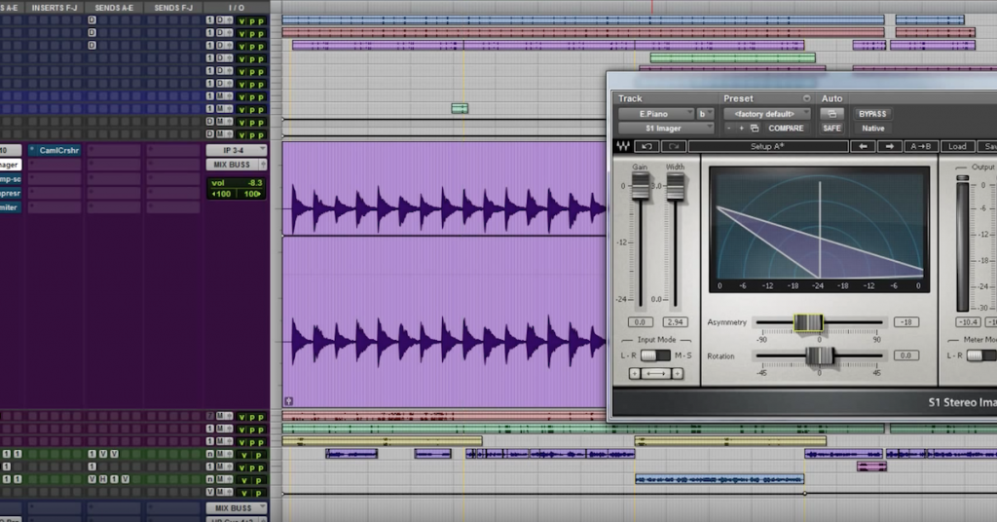Open the insert position 'b' selector
Screen dimensions: 997x522
click(705, 114)
